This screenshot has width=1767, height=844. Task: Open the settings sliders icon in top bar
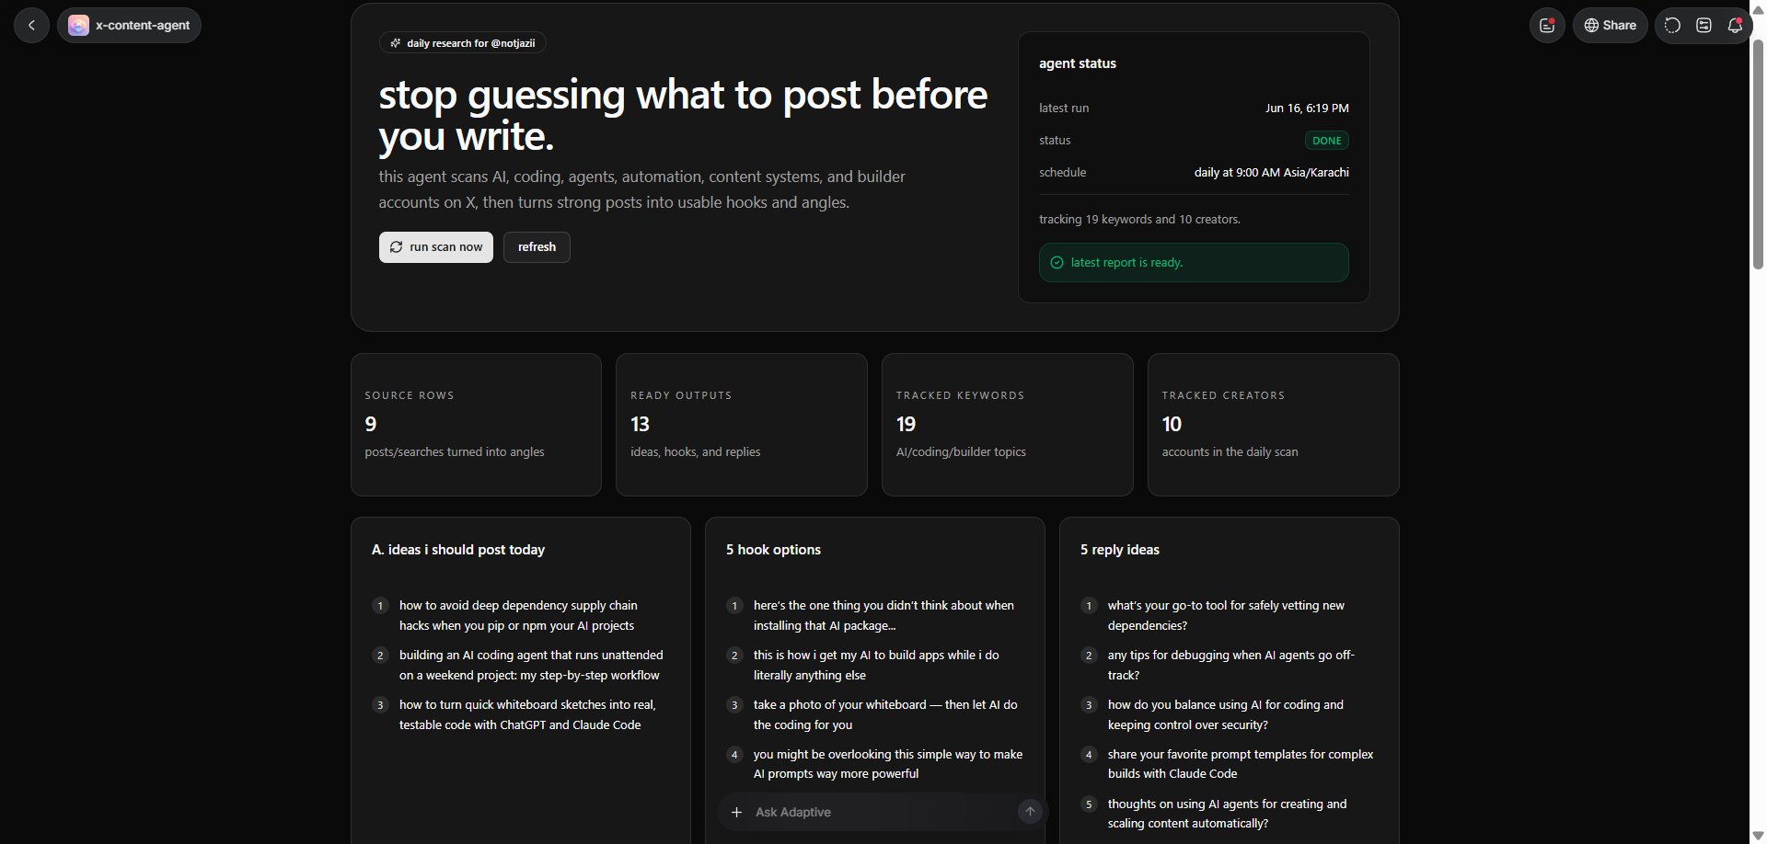[1703, 26]
